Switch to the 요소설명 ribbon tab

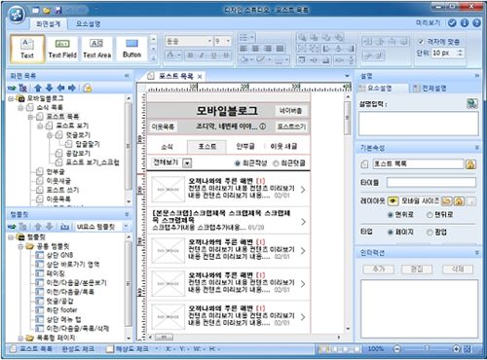point(88,23)
